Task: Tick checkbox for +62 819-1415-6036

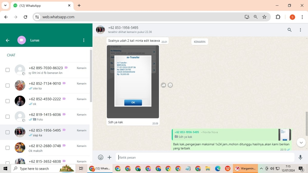Action: (8, 117)
